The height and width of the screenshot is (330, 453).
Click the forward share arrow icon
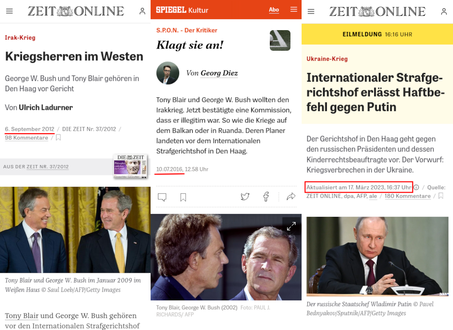pyautogui.click(x=291, y=197)
